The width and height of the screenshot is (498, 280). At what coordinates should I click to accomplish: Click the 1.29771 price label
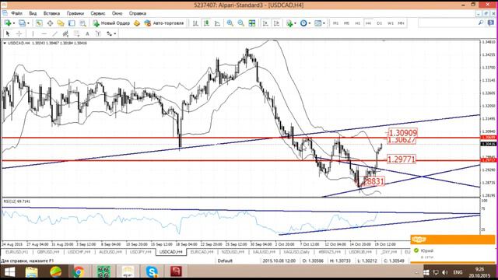pyautogui.click(x=402, y=159)
